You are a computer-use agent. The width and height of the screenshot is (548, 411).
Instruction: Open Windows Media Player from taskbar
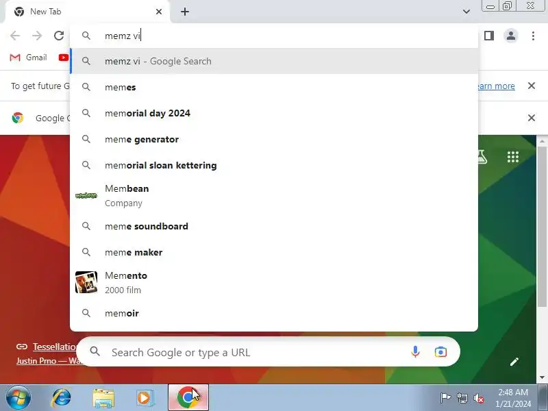pos(145,398)
